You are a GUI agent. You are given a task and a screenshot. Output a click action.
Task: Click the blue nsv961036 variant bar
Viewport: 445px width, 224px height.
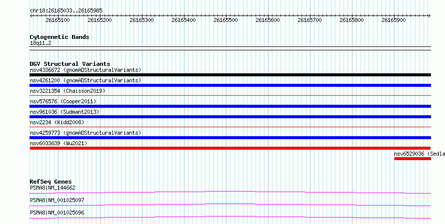click(230, 117)
